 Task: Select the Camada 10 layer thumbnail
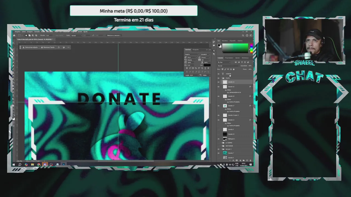(x=225, y=134)
